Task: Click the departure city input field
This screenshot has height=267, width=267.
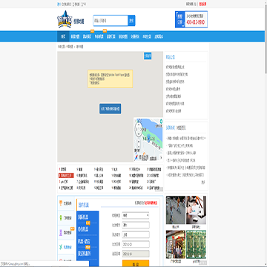Action: (x=136, y=225)
